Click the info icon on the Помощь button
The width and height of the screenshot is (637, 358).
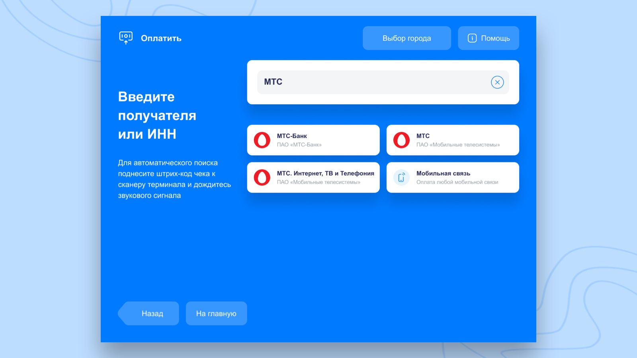[x=472, y=38]
